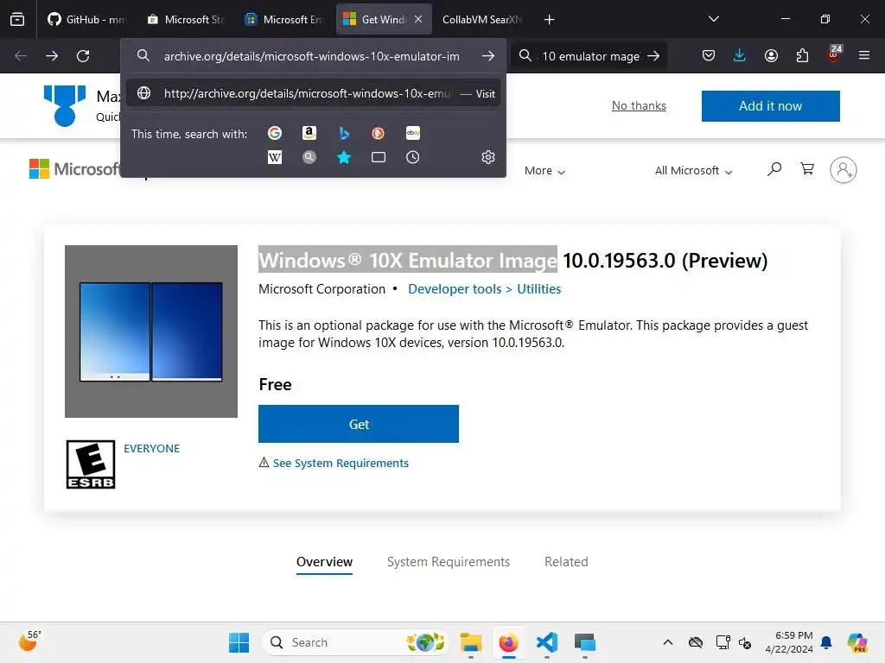Search bookmarks using the blue star icon
This screenshot has width=885, height=663.
tap(344, 157)
